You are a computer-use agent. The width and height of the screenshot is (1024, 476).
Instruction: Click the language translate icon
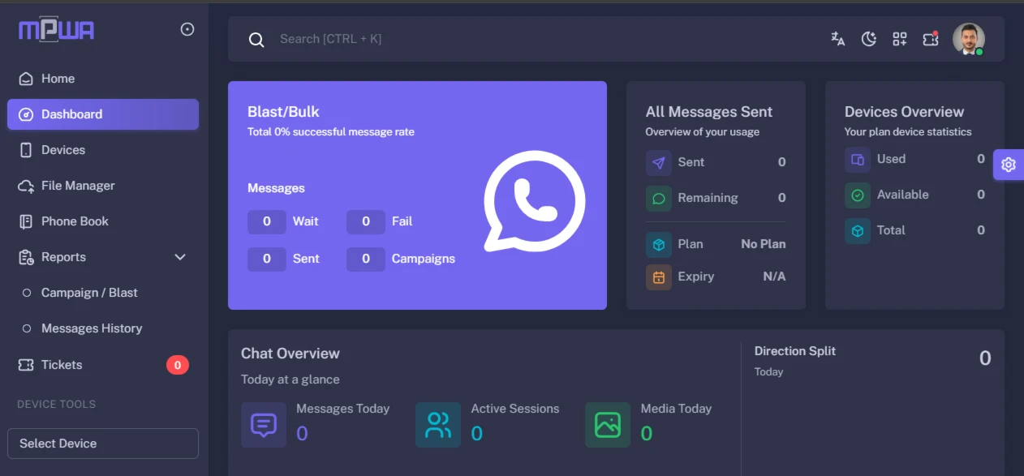(x=838, y=39)
